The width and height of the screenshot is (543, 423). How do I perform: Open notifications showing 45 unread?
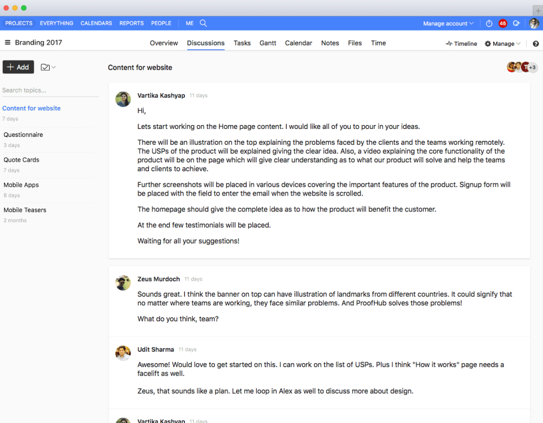502,23
